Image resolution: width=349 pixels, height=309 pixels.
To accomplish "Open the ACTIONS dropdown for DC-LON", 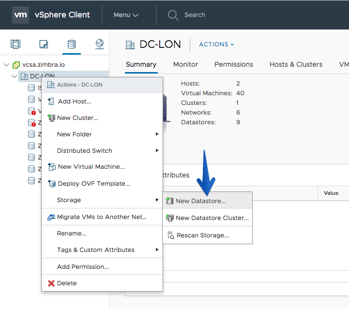I will pyautogui.click(x=216, y=44).
